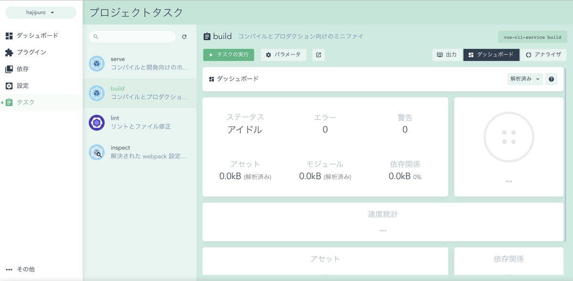
Task: Run the task with タスクの実行
Action: pyautogui.click(x=228, y=55)
